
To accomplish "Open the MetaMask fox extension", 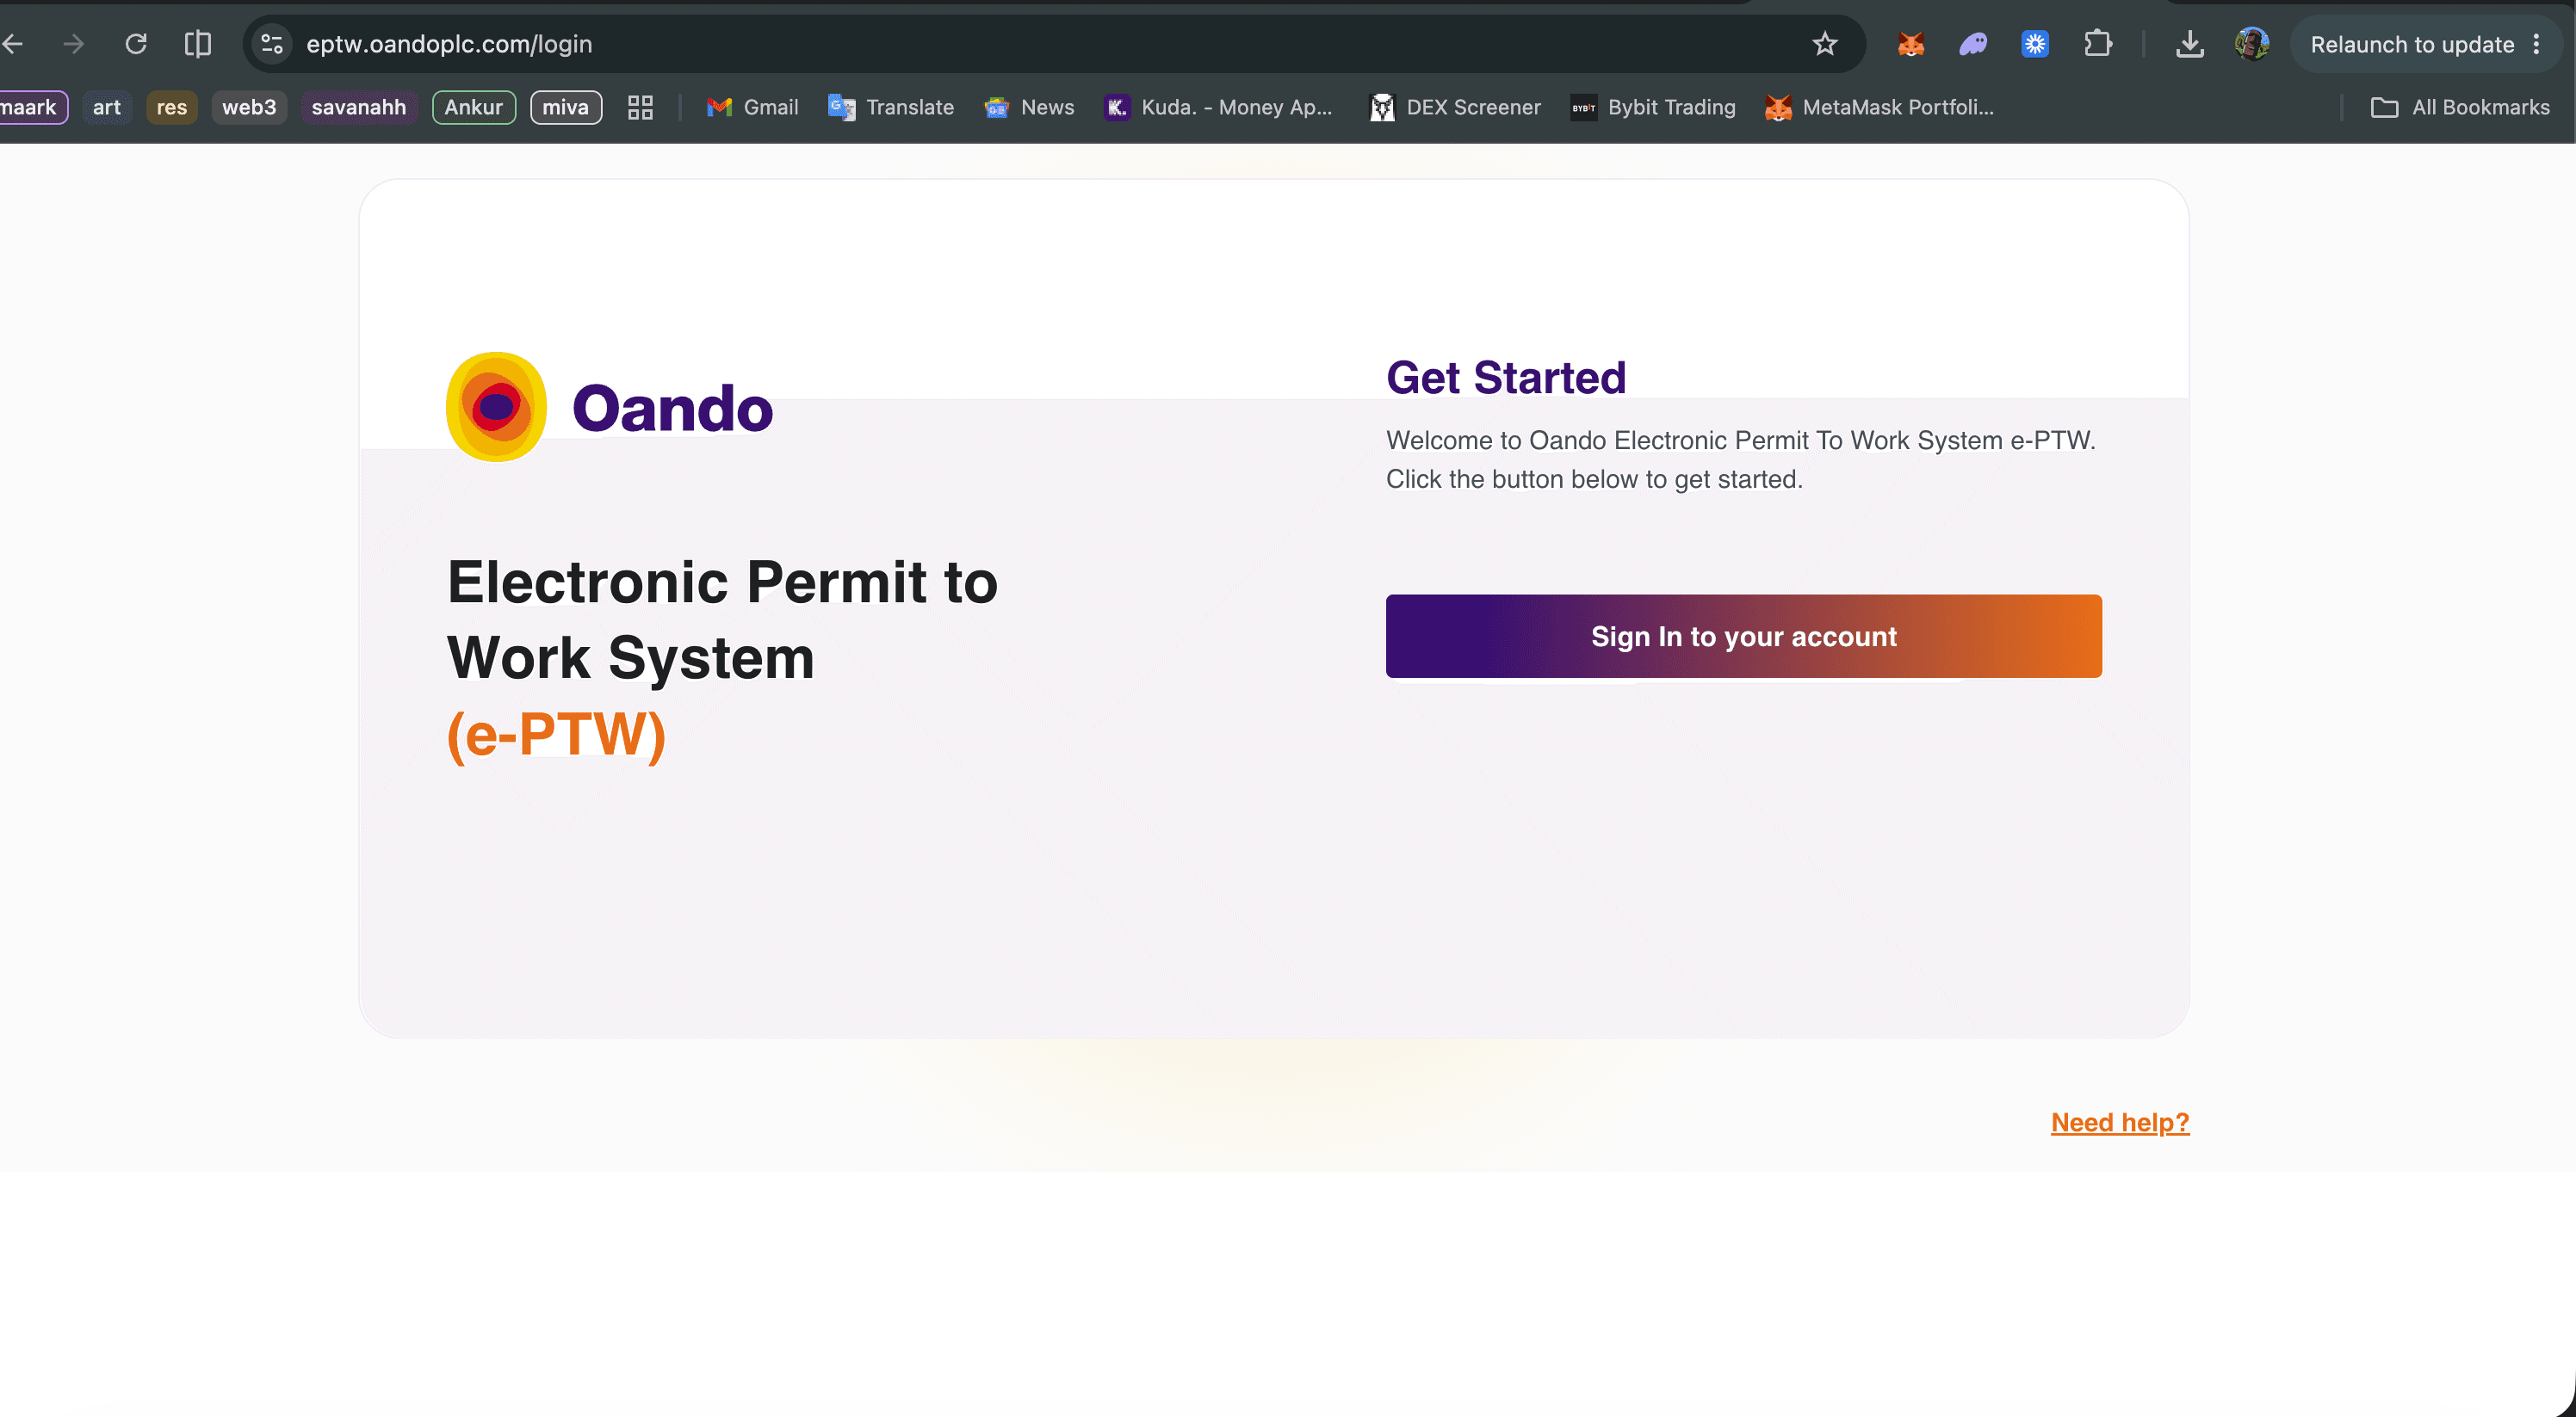I will (1911, 44).
